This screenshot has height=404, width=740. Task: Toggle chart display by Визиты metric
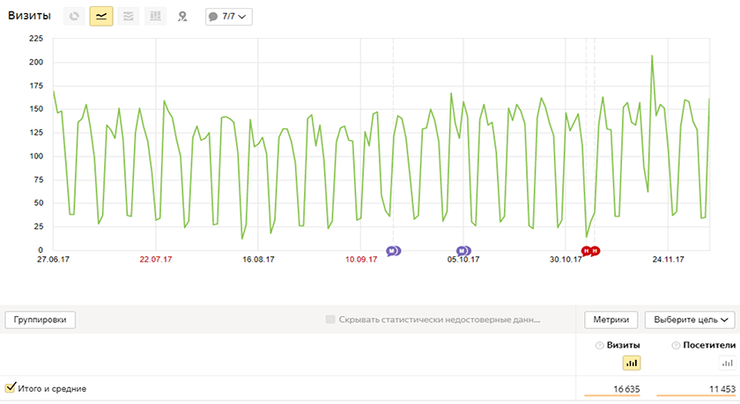pyautogui.click(x=633, y=363)
